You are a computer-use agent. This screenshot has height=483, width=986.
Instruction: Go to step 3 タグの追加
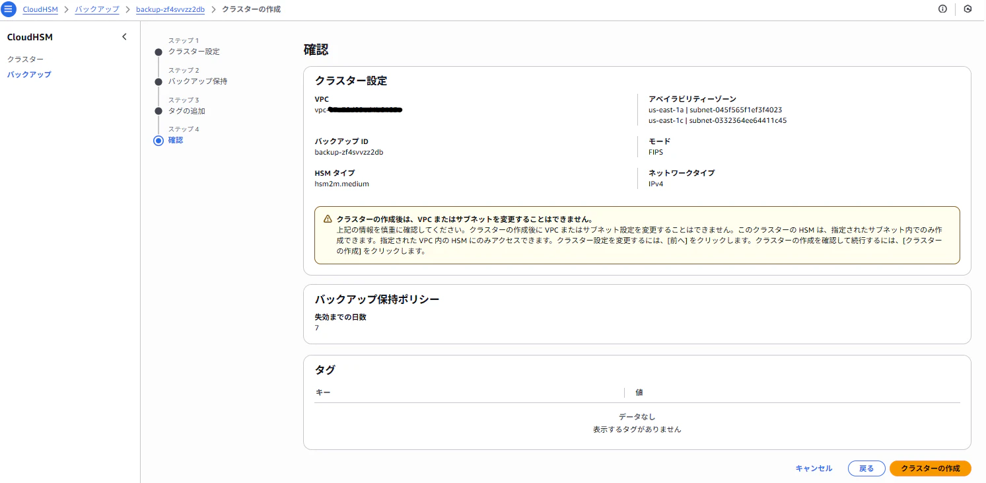tap(187, 111)
